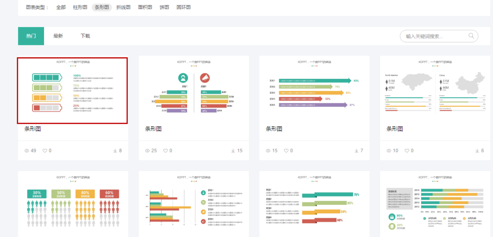Filter chart type by 柱形图
This screenshot has height=237, width=493.
(x=80, y=7)
